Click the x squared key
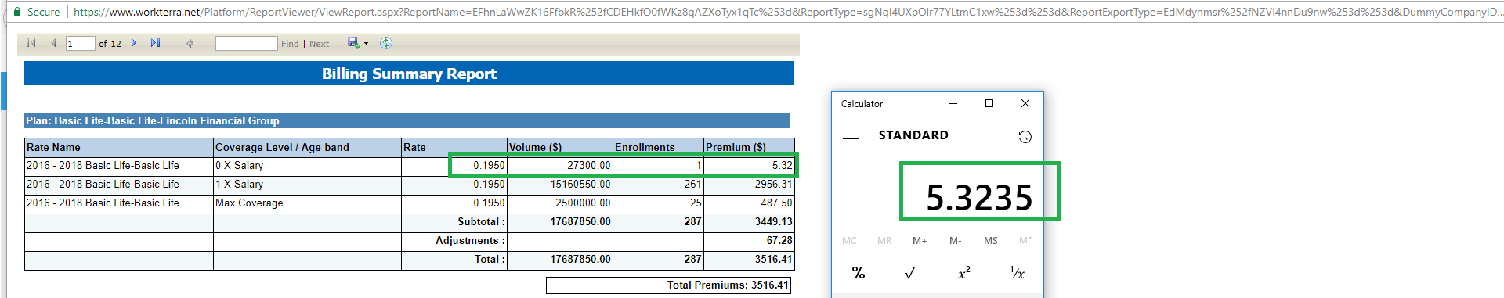 [x=963, y=273]
